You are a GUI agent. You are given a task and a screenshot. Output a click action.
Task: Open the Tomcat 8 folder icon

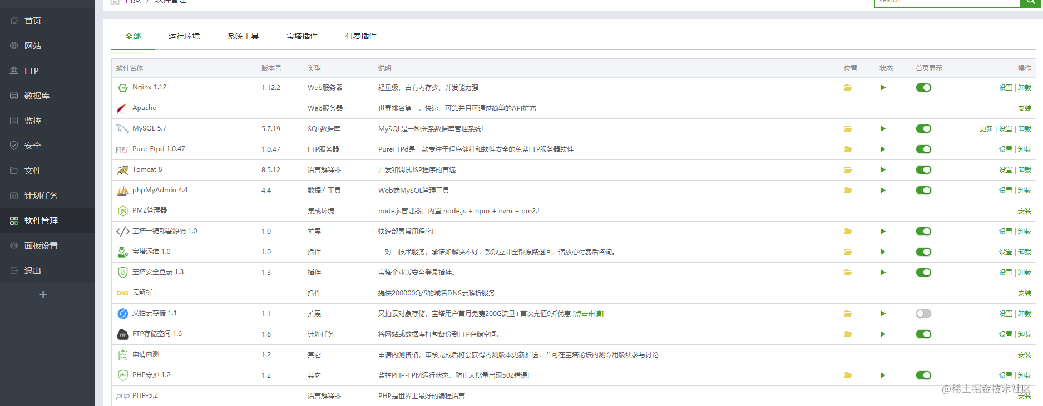[x=847, y=170]
